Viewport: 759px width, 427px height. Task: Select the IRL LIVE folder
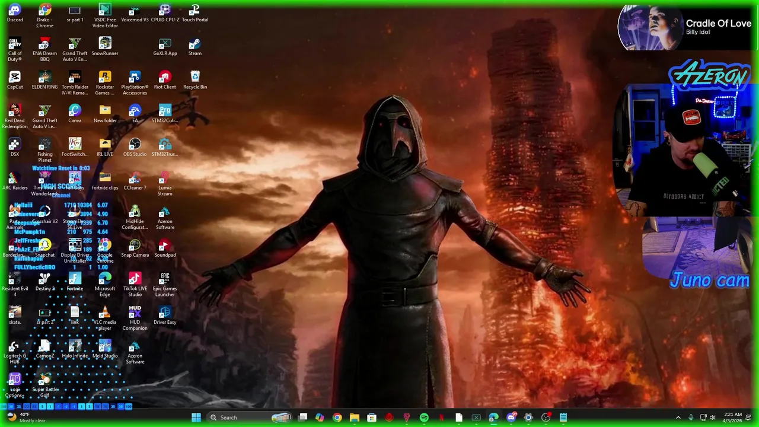click(x=105, y=148)
